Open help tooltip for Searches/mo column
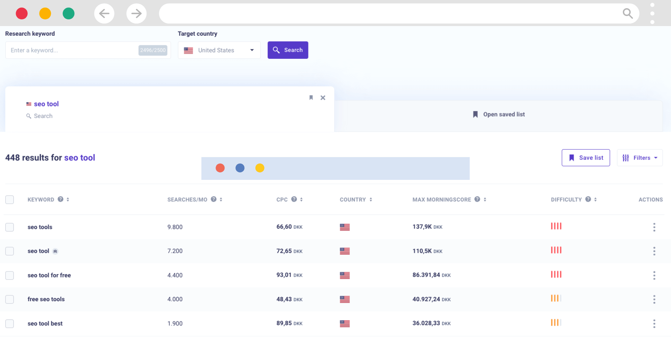 pos(214,199)
